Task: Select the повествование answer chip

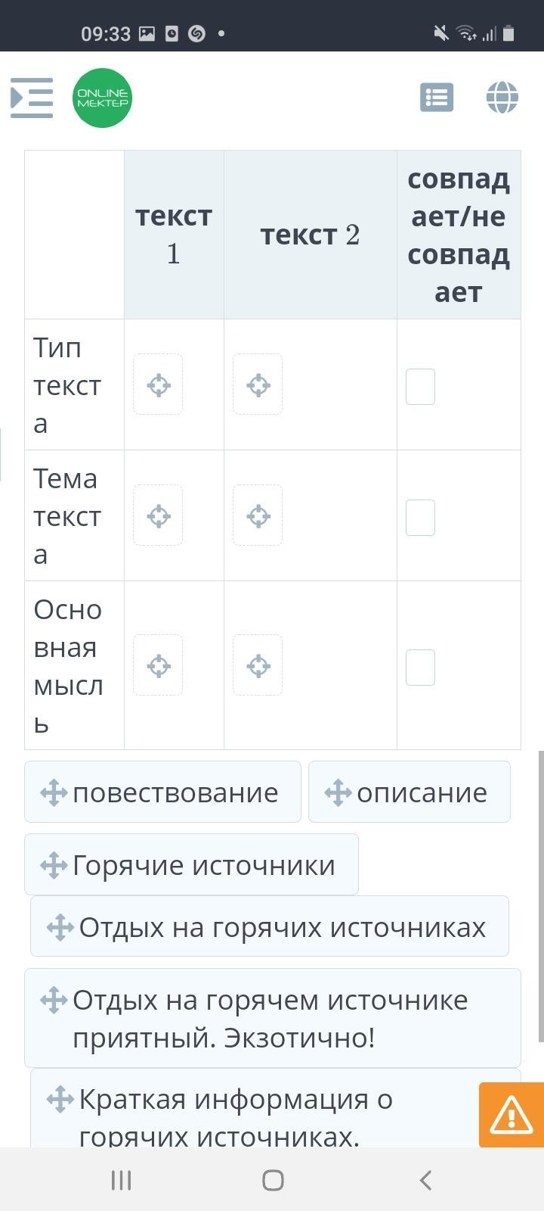Action: click(162, 792)
